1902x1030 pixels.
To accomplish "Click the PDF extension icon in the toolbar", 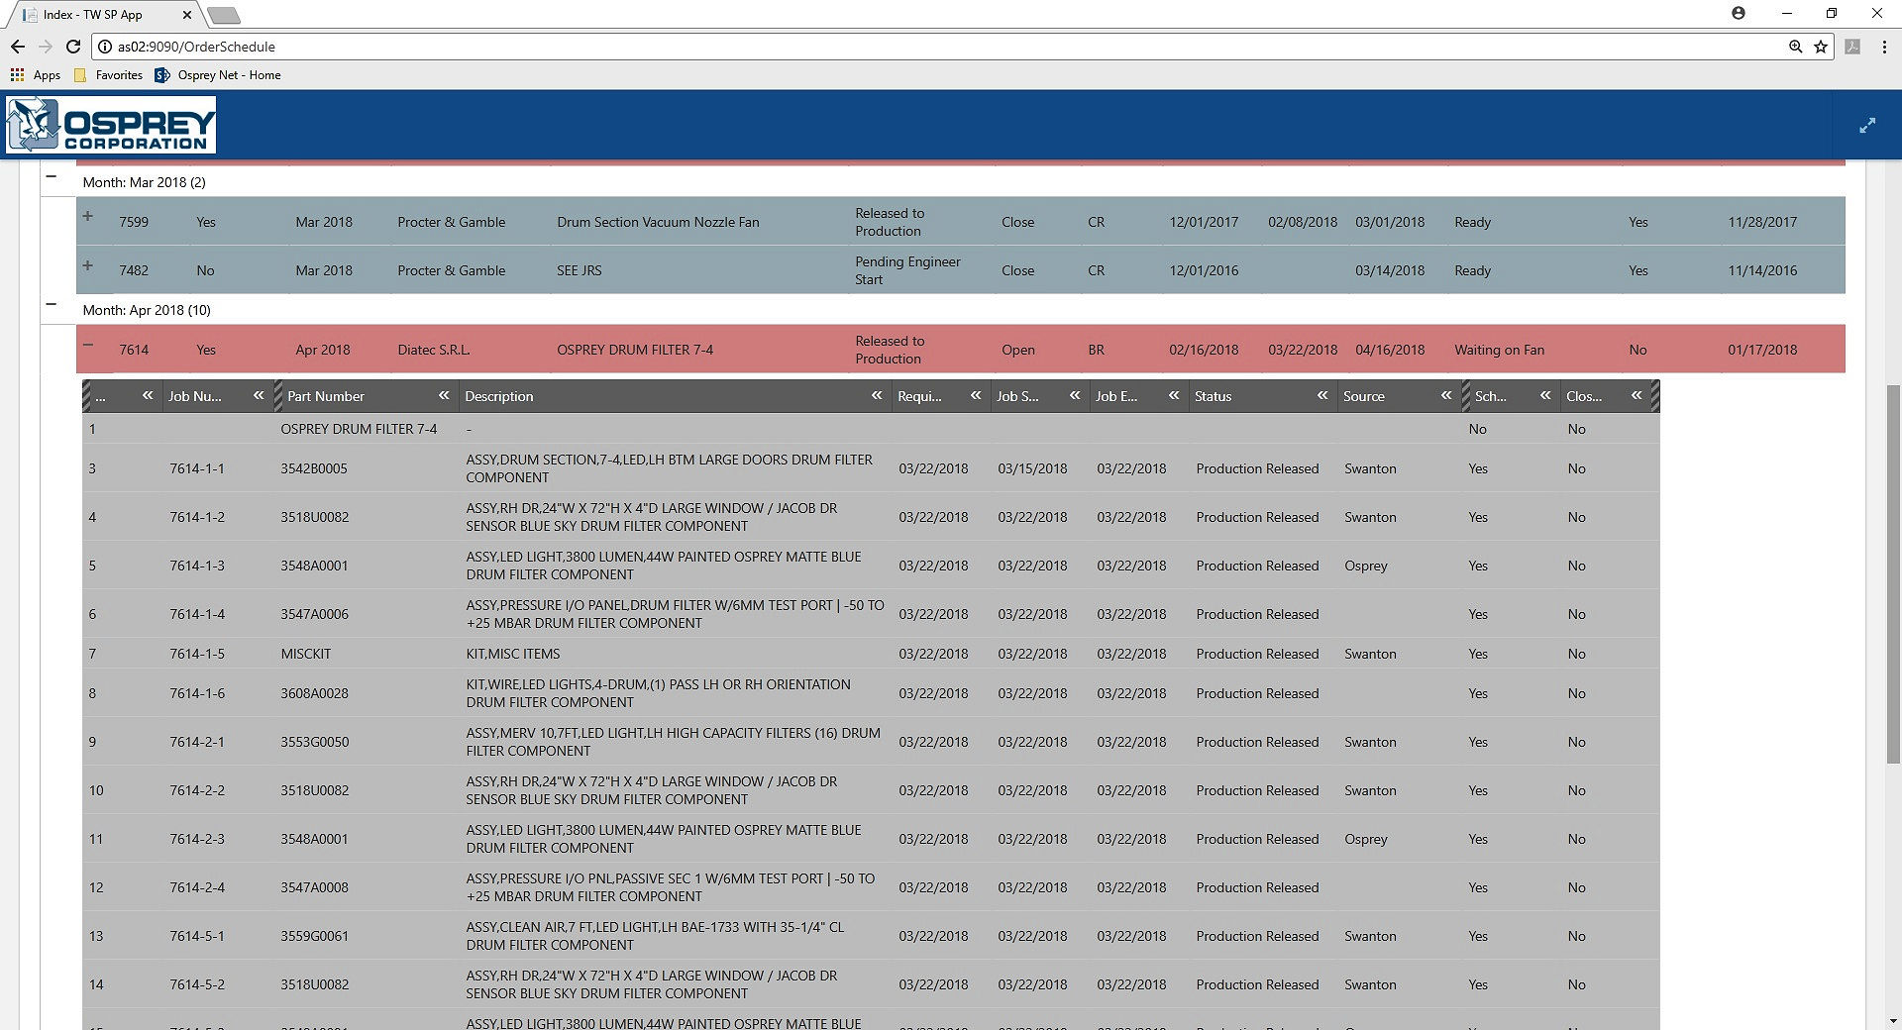I will coord(1852,47).
